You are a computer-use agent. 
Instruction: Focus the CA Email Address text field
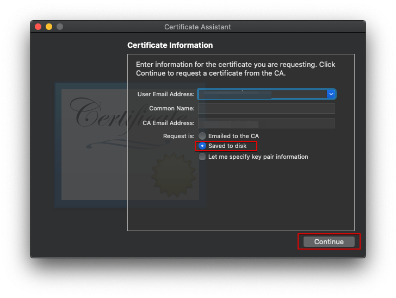click(267, 123)
